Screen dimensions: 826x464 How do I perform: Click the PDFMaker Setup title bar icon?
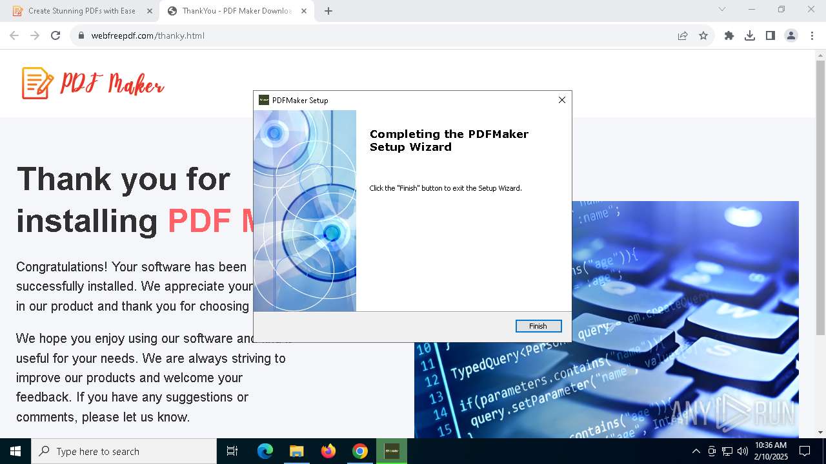coord(263,100)
